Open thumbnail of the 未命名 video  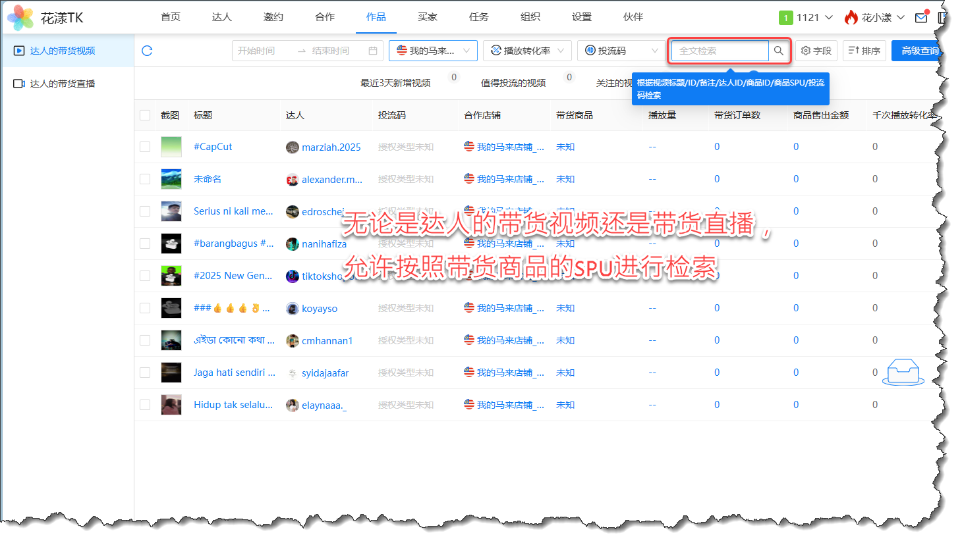pos(171,179)
